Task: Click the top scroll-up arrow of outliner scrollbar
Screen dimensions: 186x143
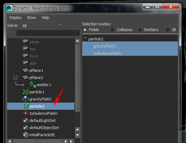Action: (x=78, y=41)
